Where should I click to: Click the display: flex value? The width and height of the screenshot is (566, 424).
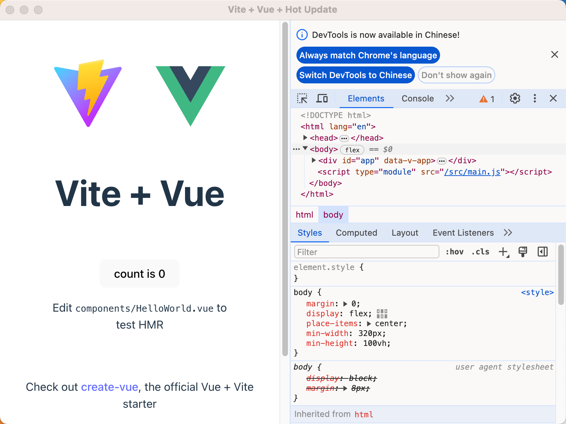pyautogui.click(x=358, y=314)
